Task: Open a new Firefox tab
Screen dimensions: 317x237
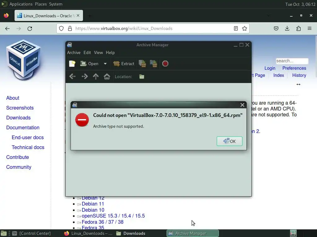Action: [89, 15]
